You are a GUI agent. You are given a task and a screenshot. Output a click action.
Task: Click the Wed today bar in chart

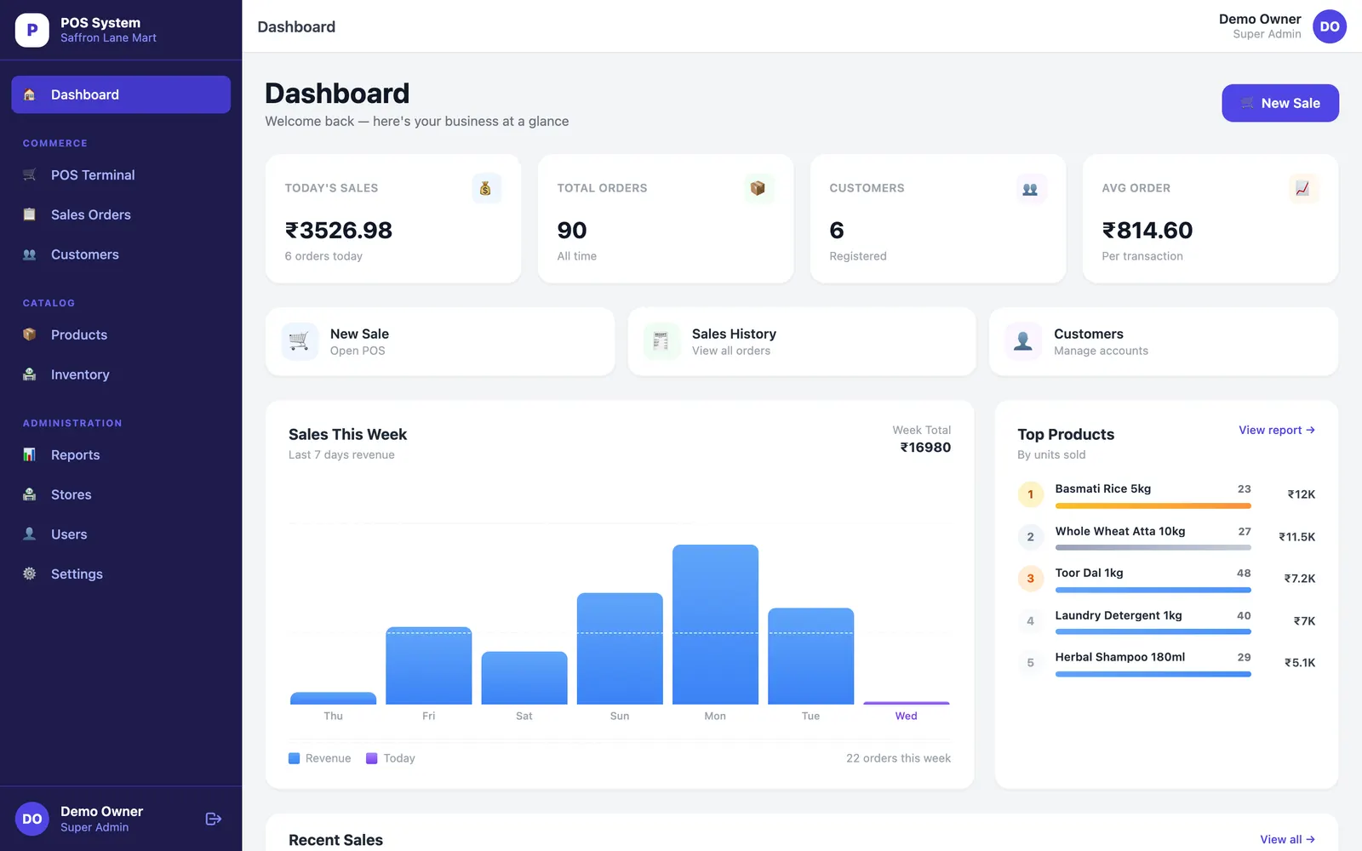(x=906, y=703)
